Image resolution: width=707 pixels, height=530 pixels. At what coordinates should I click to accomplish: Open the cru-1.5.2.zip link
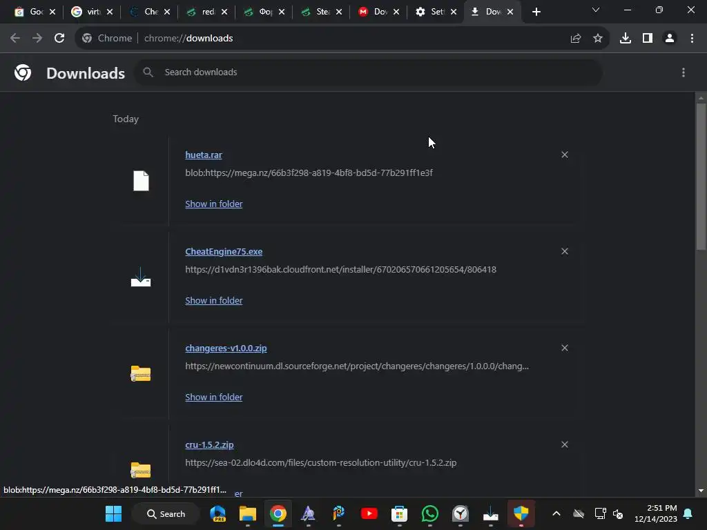click(209, 445)
